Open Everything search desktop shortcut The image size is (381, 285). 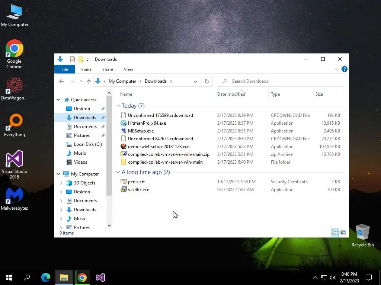15,125
